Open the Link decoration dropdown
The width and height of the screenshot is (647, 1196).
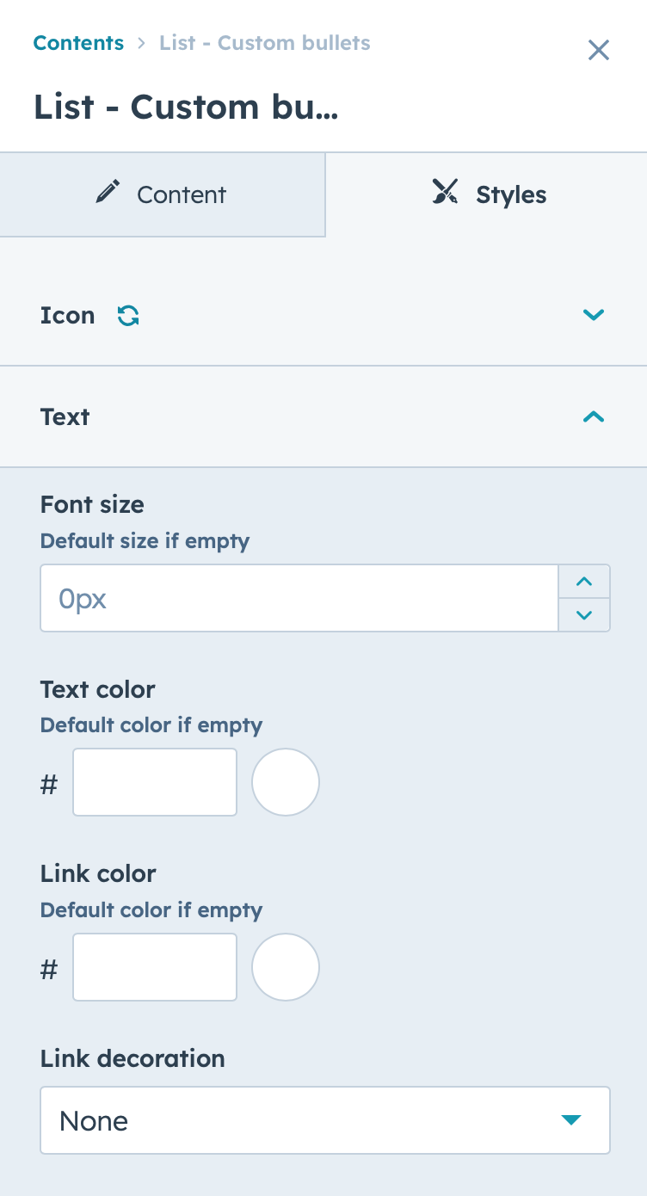tap(325, 1120)
